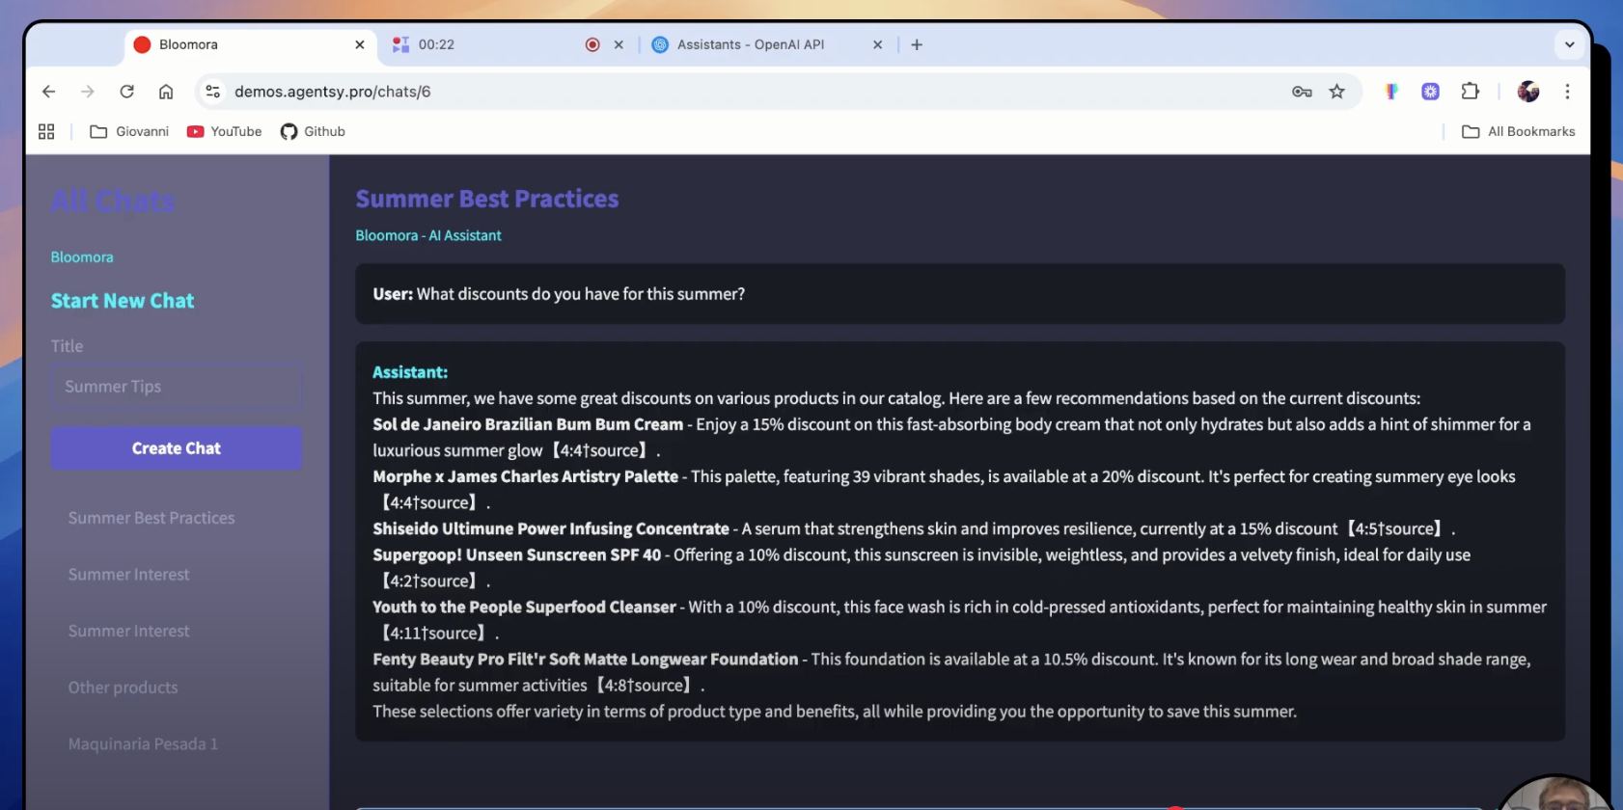Open the second Summer Interest chat
The width and height of the screenshot is (1623, 810).
point(128,632)
